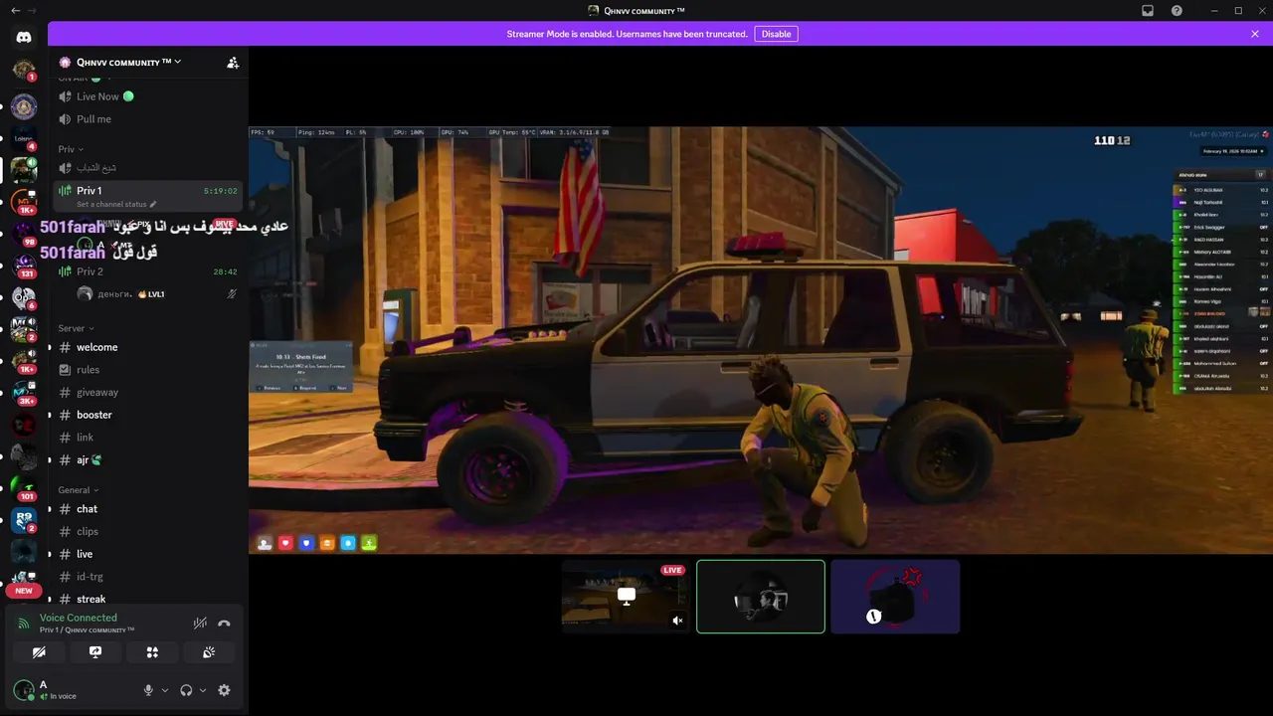Open user panel avatar 'A In voice'

(24, 690)
